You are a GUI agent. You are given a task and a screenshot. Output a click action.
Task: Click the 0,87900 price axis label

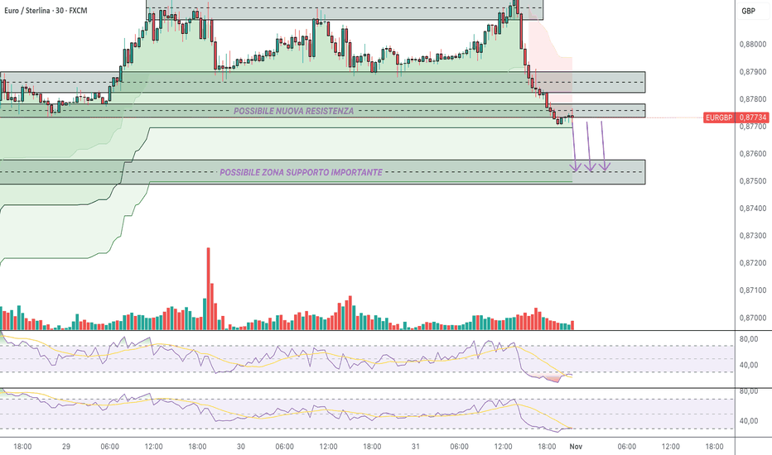click(753, 72)
